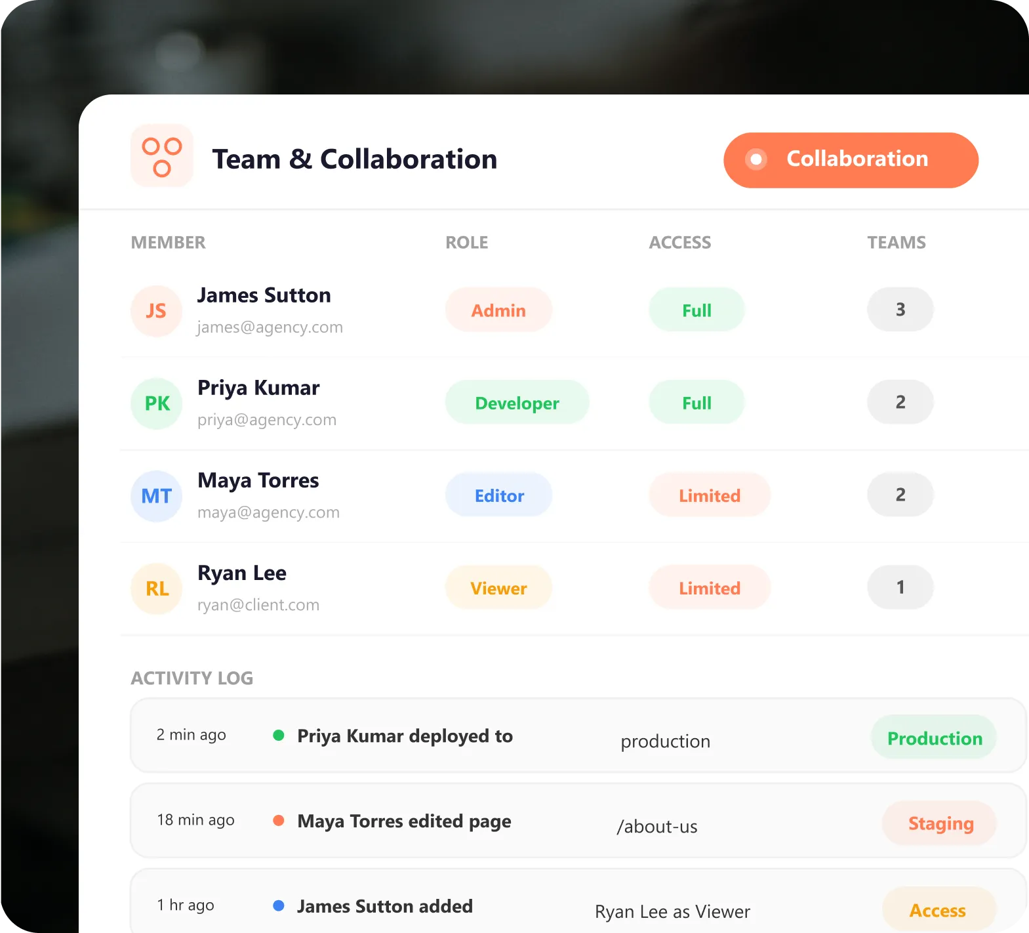Click Priya Kumar deployed to entry
This screenshot has width=1029, height=933.
click(405, 736)
